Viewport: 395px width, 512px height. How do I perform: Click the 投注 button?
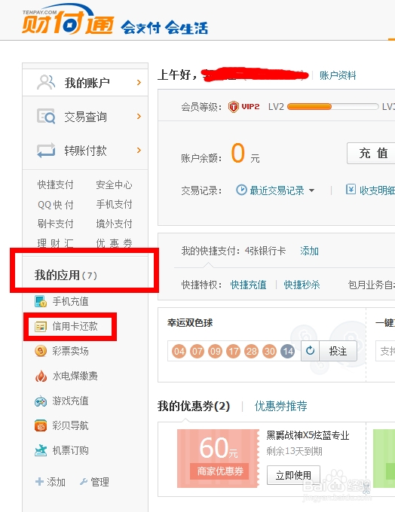coord(338,351)
